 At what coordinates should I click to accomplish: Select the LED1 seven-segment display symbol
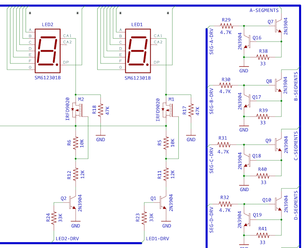[138, 51]
